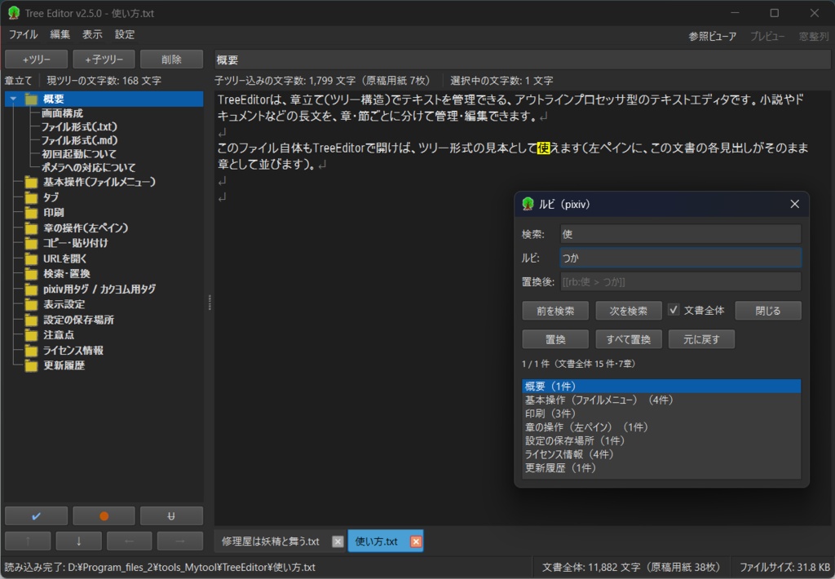The width and height of the screenshot is (835, 579).
Task: Focus the ルビ input field
Action: point(681,258)
